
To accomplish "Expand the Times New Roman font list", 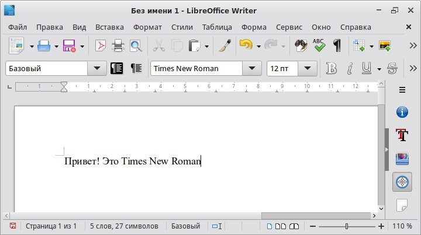I will (x=252, y=69).
